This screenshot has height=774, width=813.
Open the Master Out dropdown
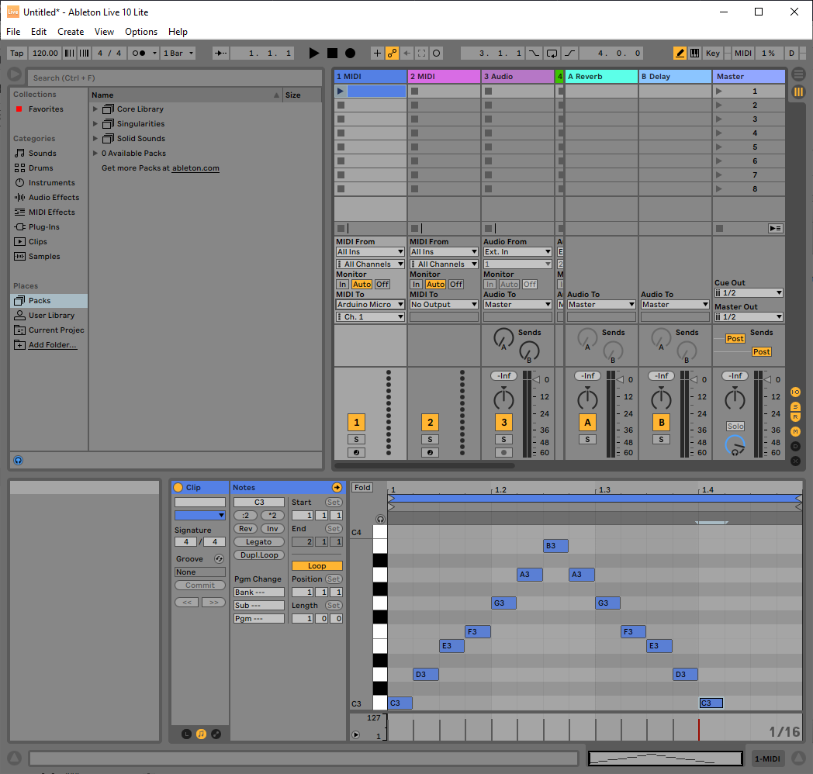pyautogui.click(x=749, y=316)
